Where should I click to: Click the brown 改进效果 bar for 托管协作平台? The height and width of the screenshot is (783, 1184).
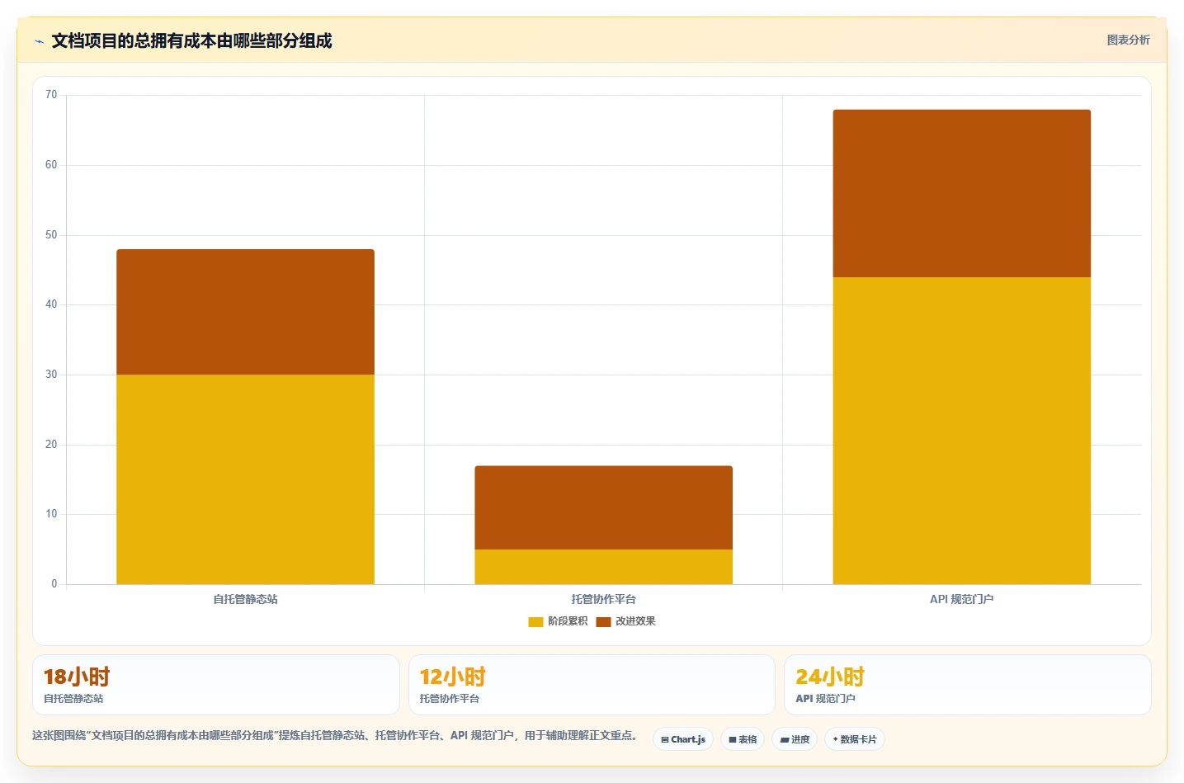click(603, 507)
